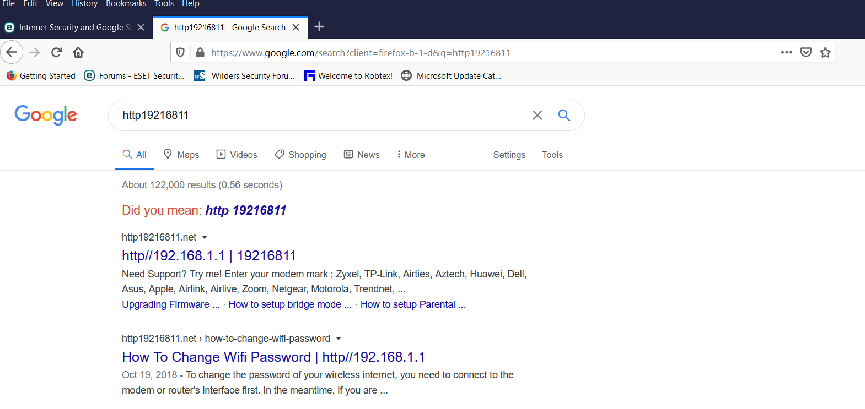Close the http19216811 Google Search tab

point(296,27)
